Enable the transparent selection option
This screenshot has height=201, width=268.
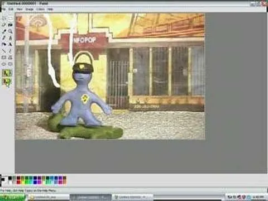point(7,82)
